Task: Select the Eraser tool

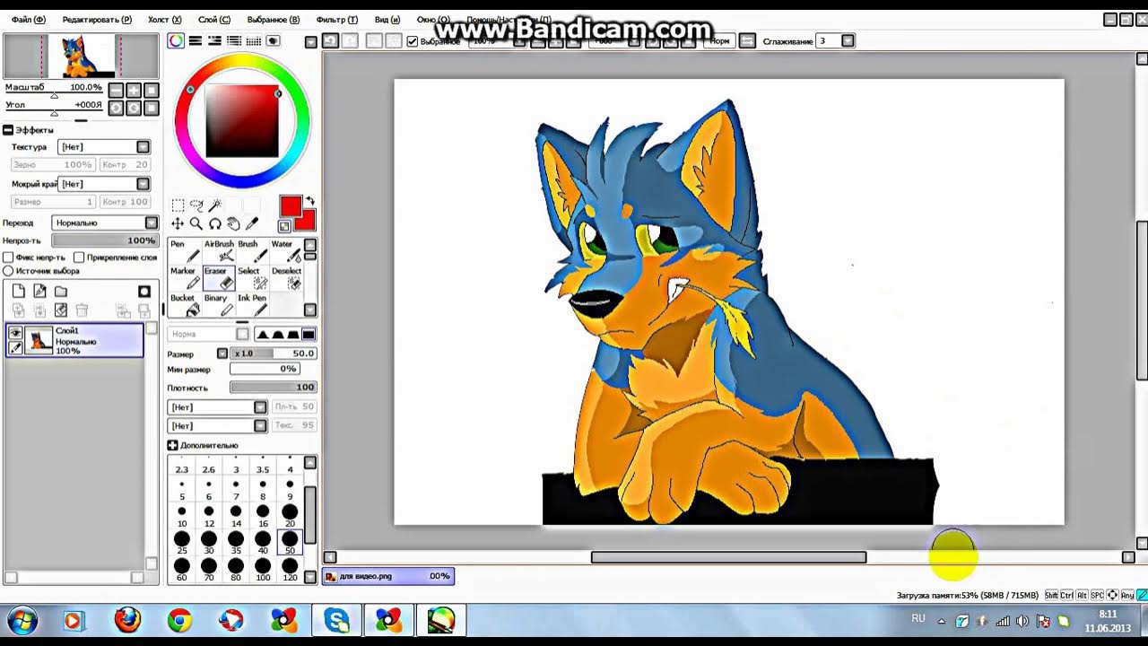Action: coord(219,278)
